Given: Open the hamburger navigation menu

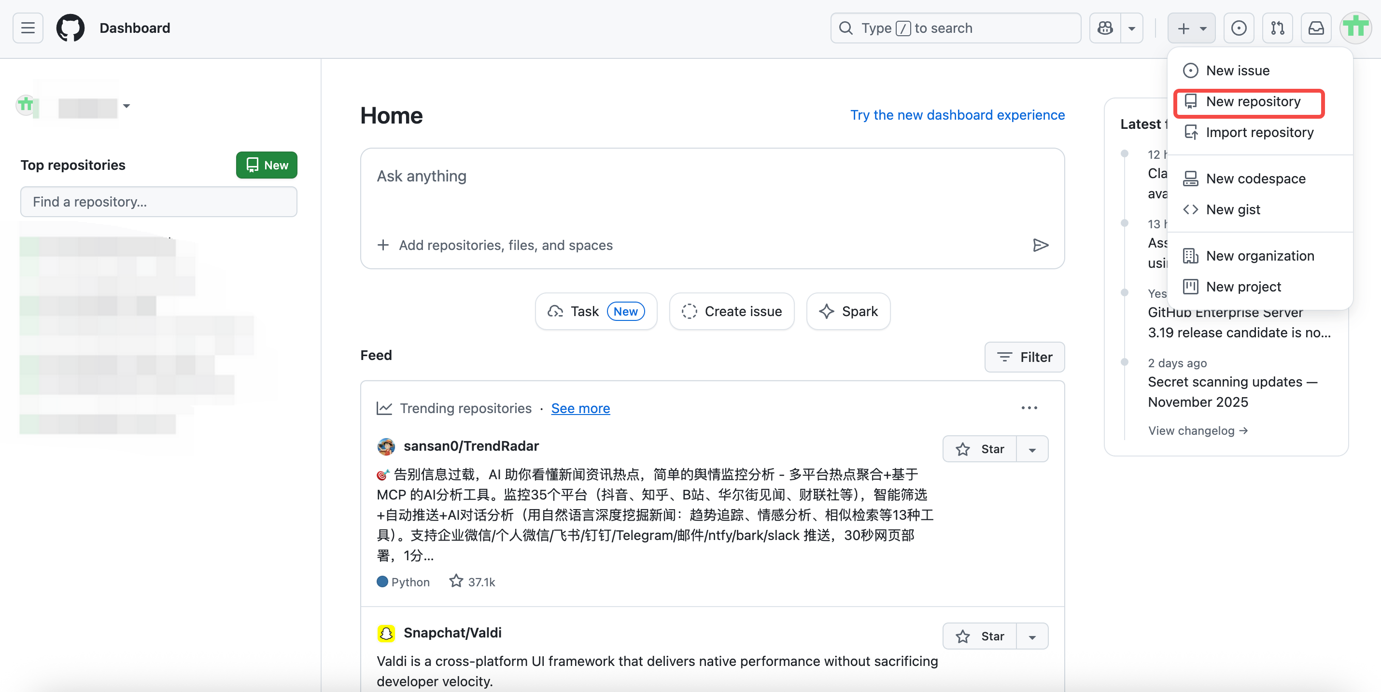Looking at the screenshot, I should (x=28, y=28).
